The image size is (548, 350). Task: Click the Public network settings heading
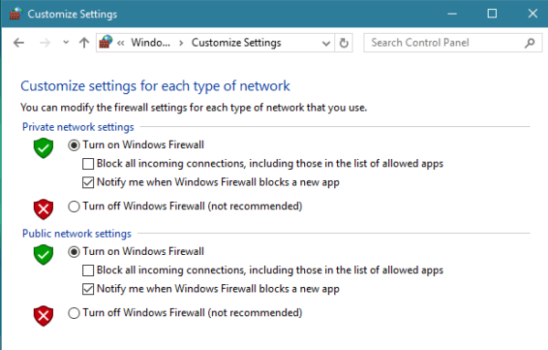[x=77, y=234]
